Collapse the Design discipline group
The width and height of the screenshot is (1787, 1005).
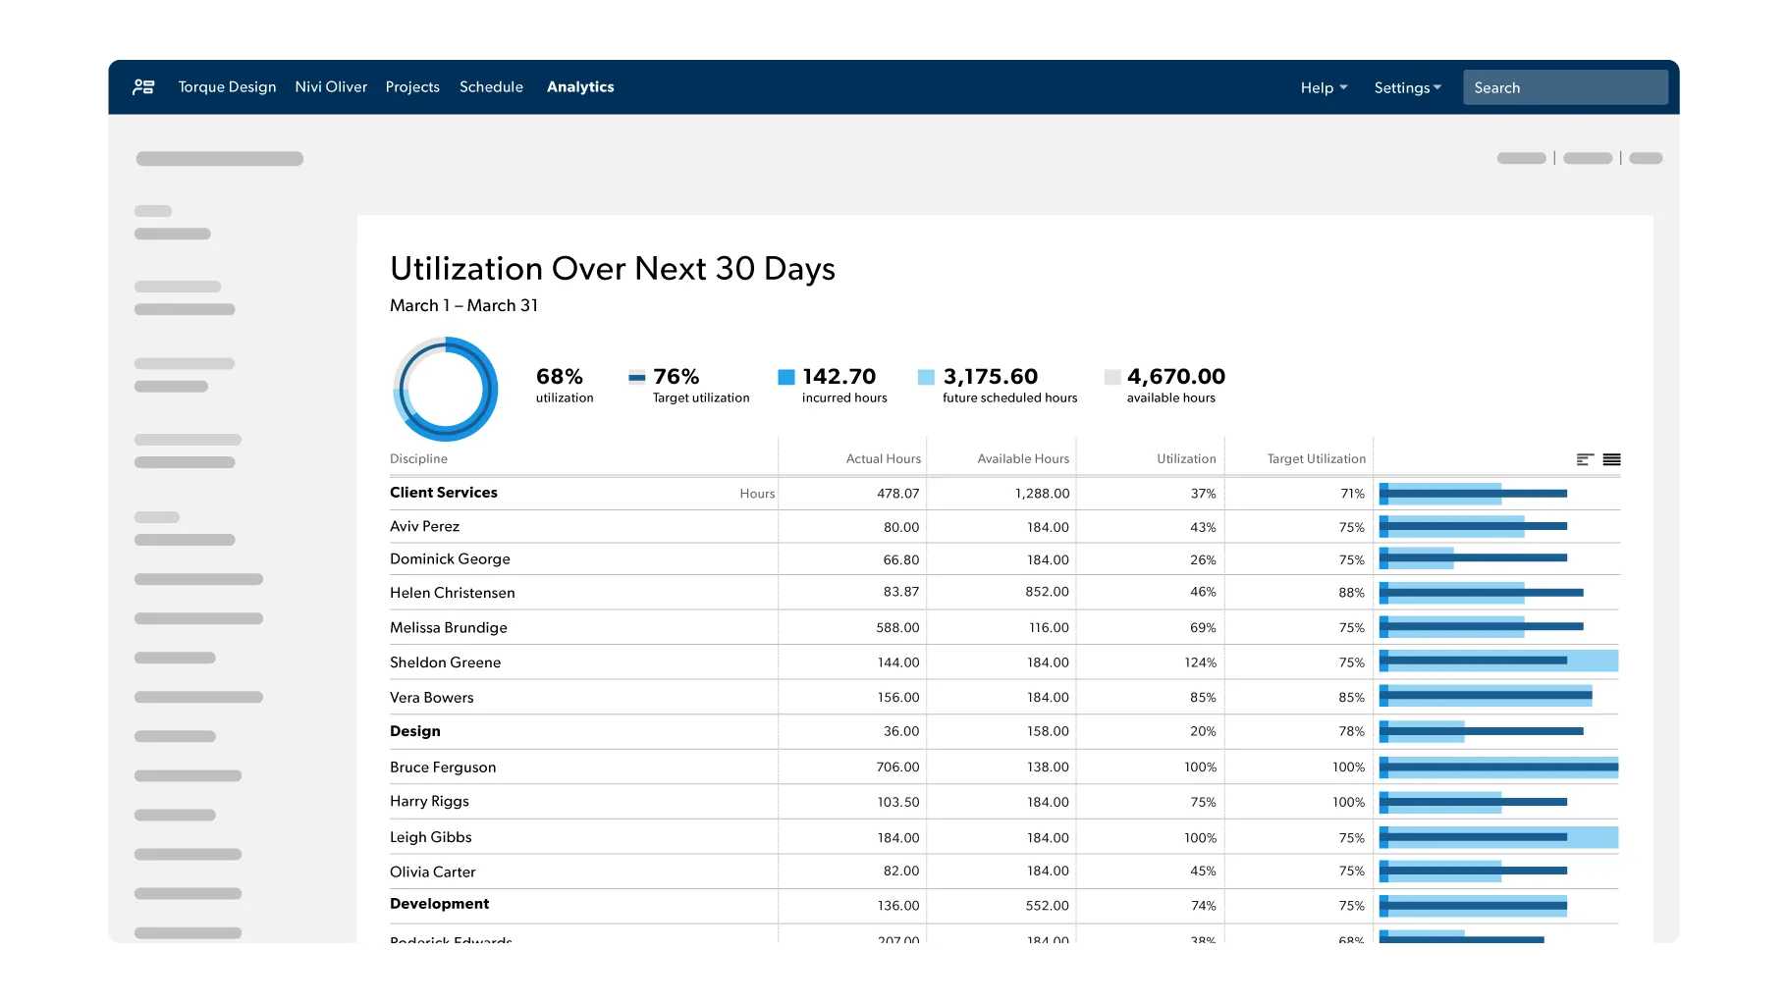click(x=415, y=731)
